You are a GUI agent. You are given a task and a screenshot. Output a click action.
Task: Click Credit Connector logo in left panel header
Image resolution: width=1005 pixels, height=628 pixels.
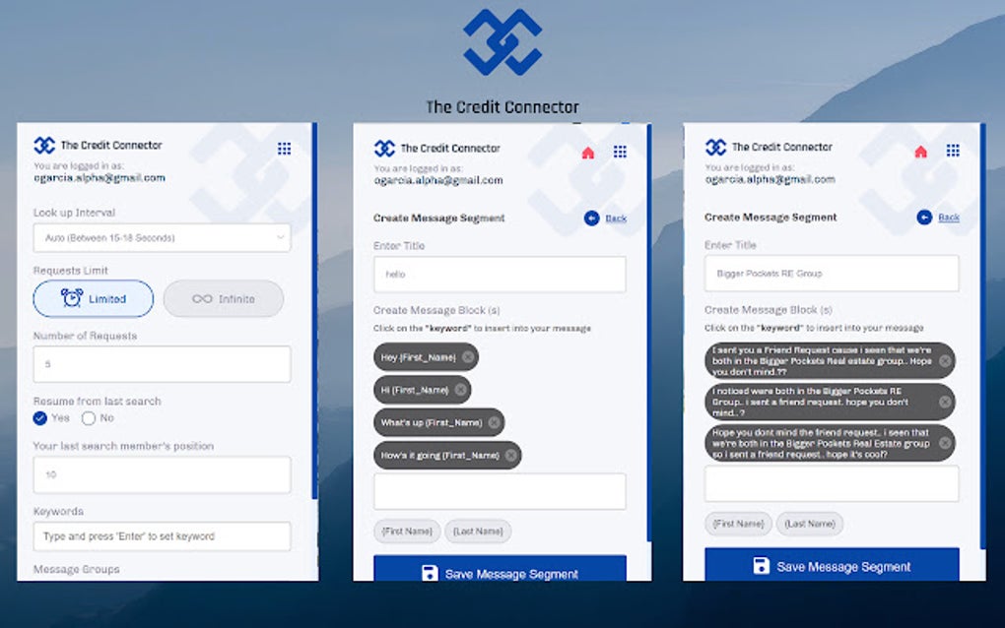pyautogui.click(x=44, y=146)
